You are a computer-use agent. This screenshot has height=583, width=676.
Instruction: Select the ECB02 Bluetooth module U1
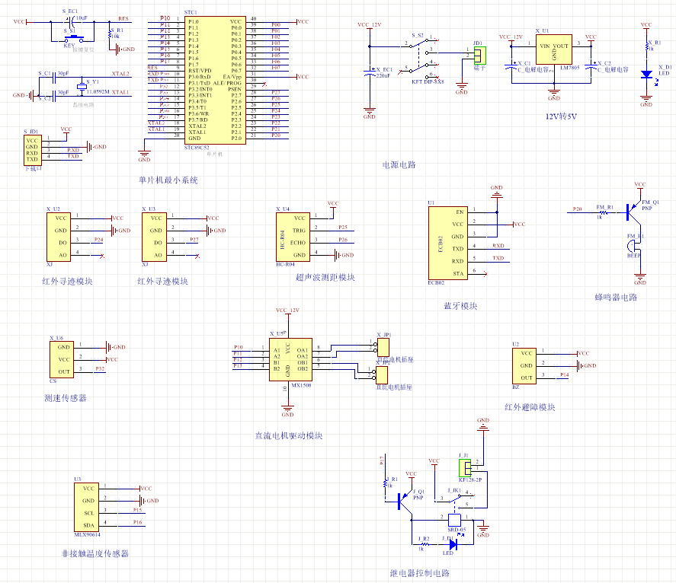448,243
